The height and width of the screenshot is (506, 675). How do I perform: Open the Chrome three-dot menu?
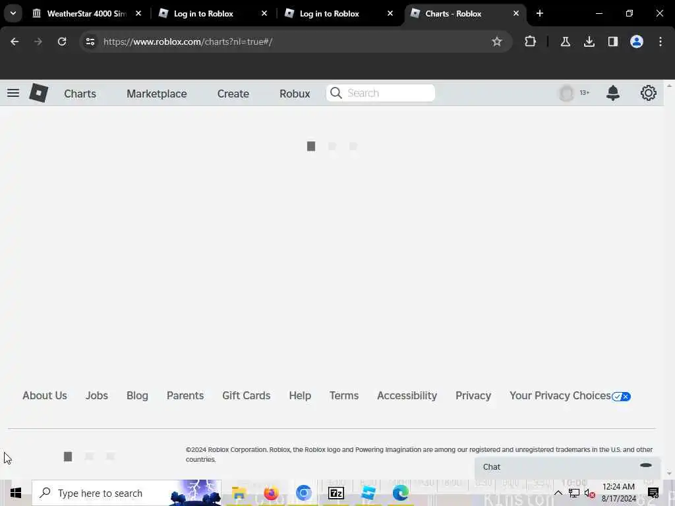[x=660, y=42]
